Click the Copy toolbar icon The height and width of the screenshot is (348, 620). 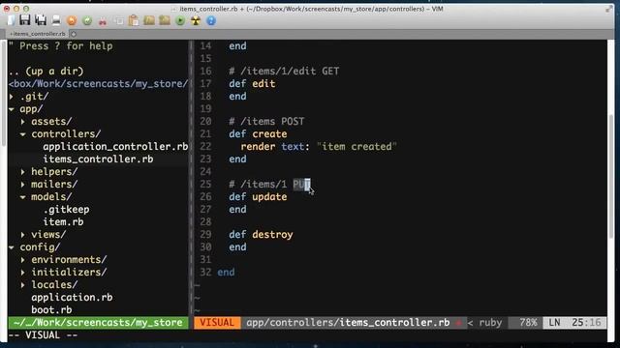[x=118, y=20]
